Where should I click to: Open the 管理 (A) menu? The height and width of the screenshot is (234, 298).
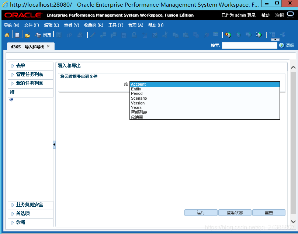136,25
